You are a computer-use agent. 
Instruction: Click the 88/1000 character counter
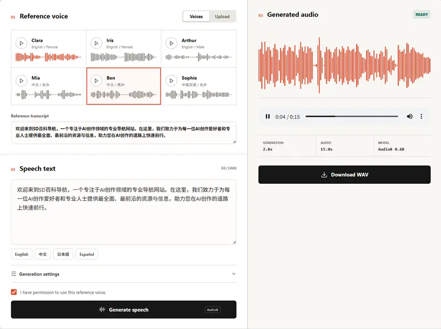click(228, 168)
